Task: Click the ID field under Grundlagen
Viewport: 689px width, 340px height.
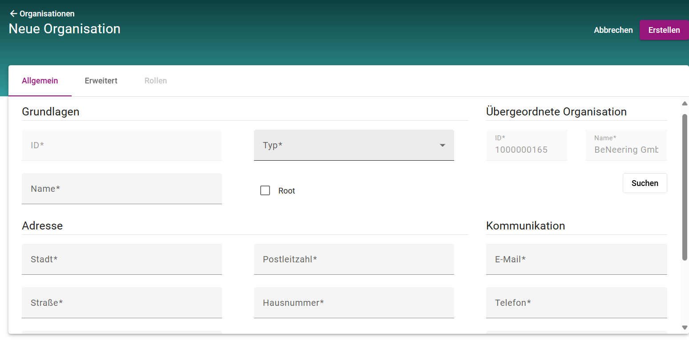Action: click(x=121, y=146)
